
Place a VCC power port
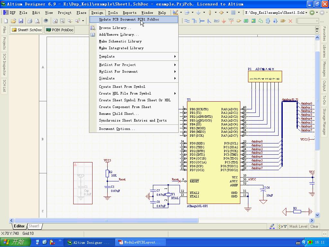click(x=231, y=21)
